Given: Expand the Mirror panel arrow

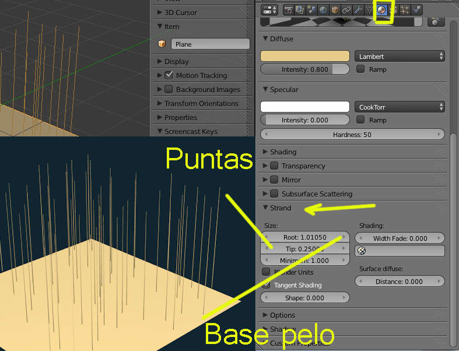Looking at the screenshot, I should pyautogui.click(x=265, y=180).
